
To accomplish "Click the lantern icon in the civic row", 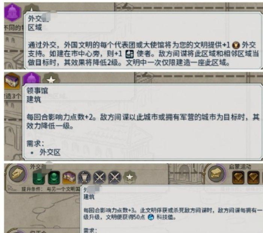I will [85, 177].
